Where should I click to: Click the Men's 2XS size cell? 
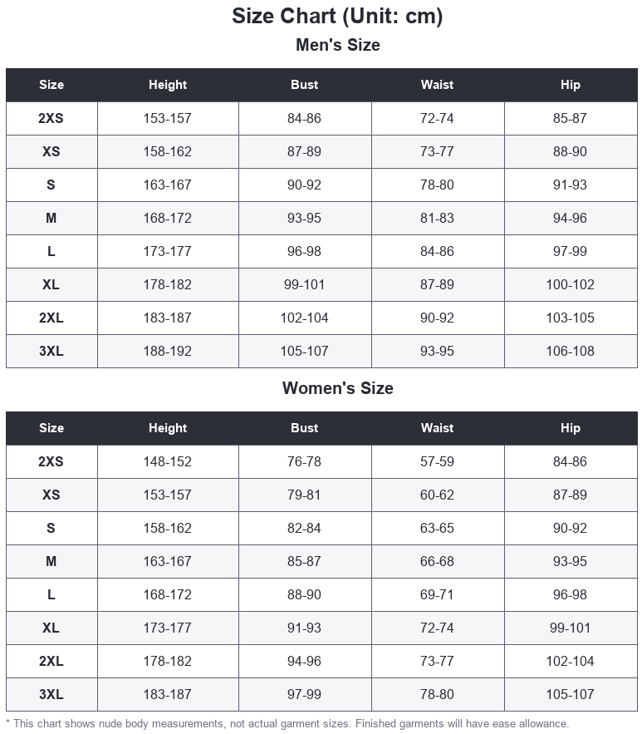click(51, 118)
